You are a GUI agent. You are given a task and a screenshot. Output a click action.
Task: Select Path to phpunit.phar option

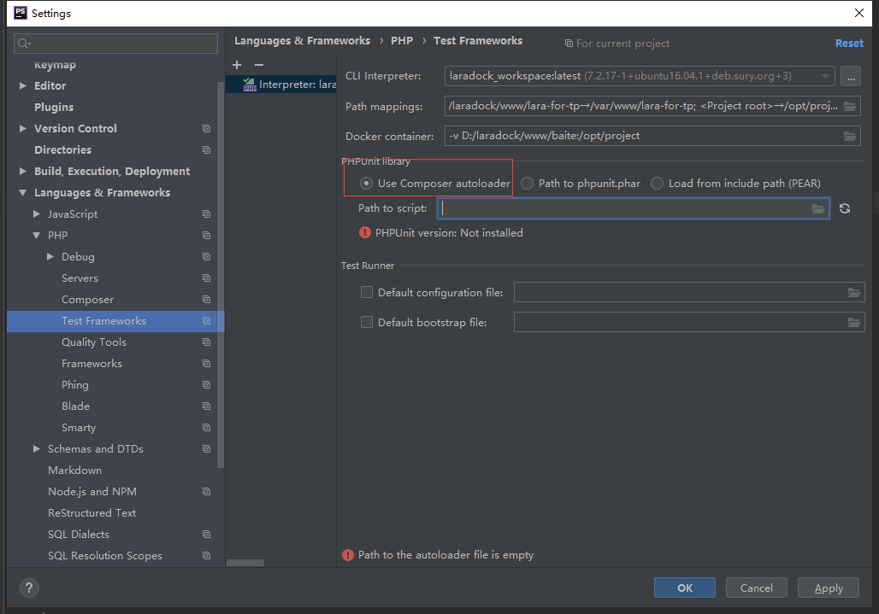point(528,183)
